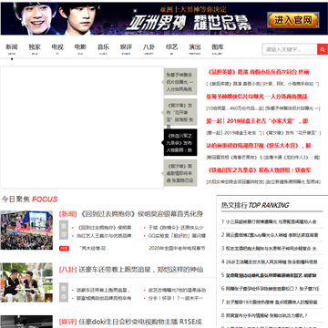
Task: Open the bullet link 当红艺人王嘉尔与优质品牌
Action: tap(104, 236)
